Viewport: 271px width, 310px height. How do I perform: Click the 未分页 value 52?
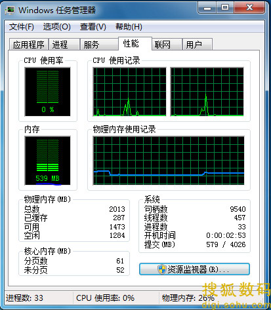(x=120, y=270)
